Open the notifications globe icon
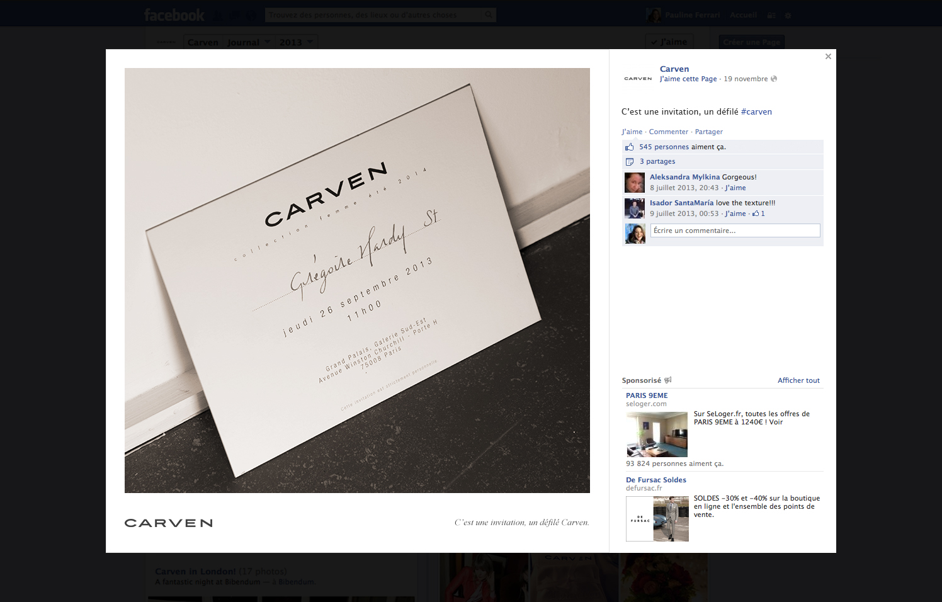 click(252, 14)
